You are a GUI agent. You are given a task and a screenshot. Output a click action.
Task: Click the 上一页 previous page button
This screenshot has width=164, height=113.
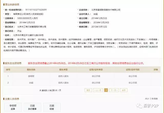tap(98, 90)
